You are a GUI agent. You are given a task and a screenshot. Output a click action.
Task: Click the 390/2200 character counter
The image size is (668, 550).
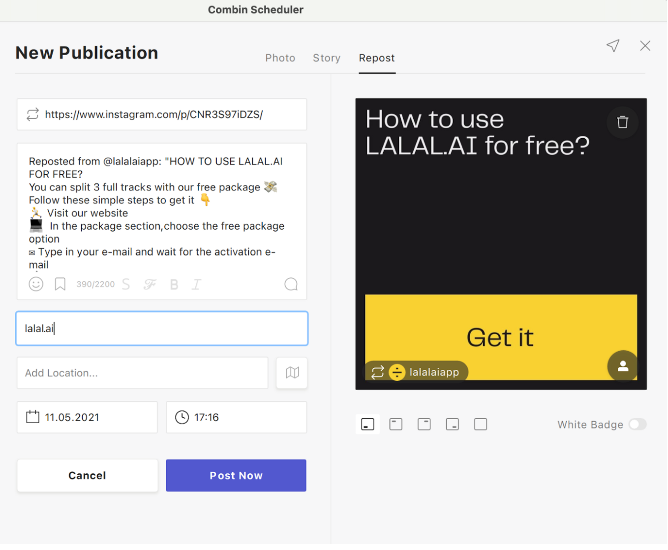click(x=95, y=284)
